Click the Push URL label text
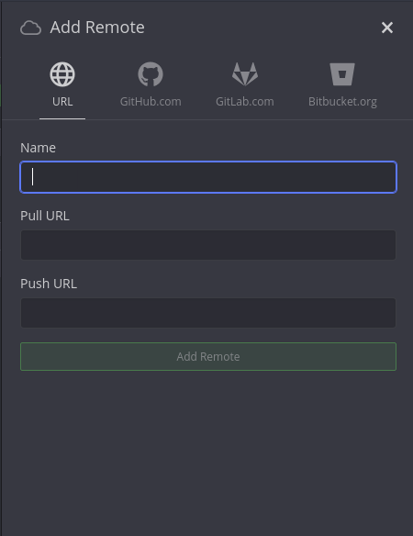This screenshot has width=413, height=536. [49, 284]
